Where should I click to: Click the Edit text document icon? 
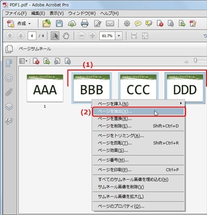point(98,24)
